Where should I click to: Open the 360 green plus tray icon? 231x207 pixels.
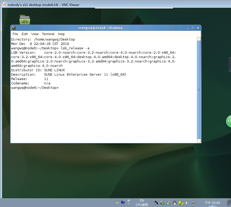click(181, 203)
